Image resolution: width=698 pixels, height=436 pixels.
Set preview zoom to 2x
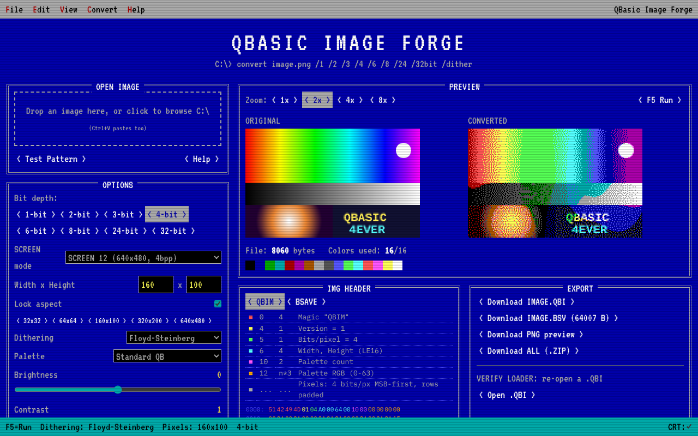click(317, 100)
